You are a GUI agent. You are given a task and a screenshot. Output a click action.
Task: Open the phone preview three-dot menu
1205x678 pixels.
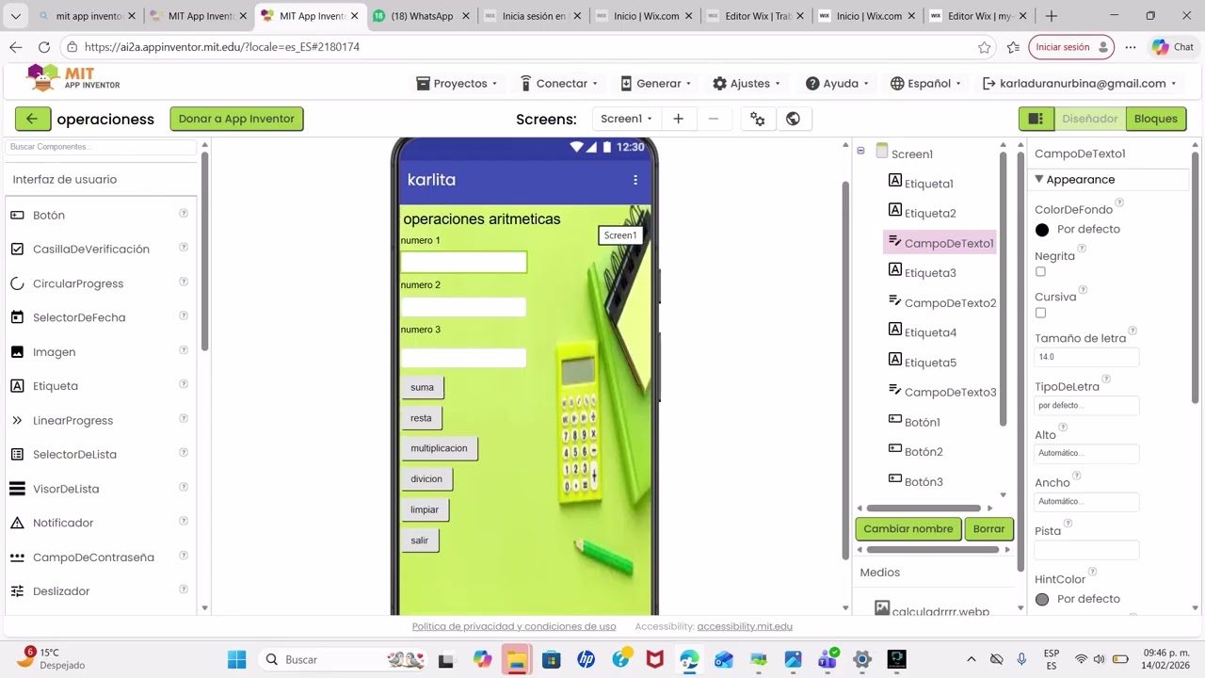pyautogui.click(x=635, y=180)
